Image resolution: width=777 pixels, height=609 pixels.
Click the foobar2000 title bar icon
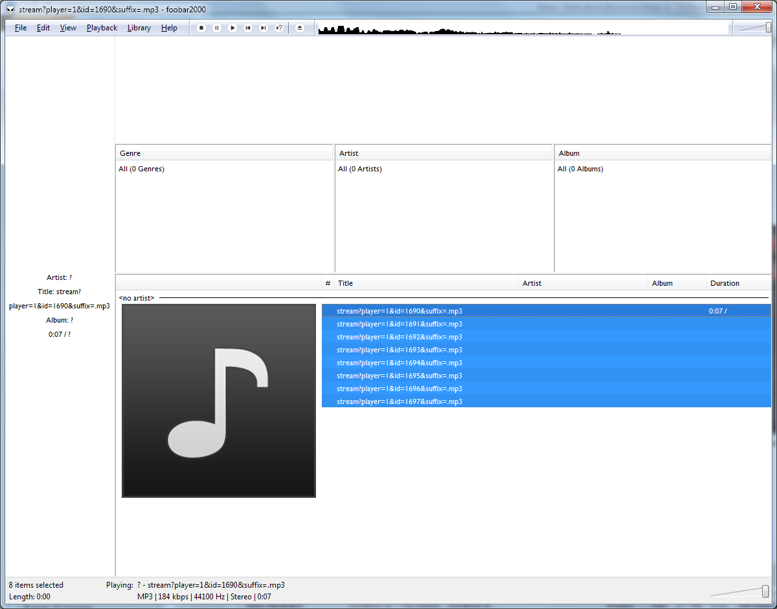10,9
